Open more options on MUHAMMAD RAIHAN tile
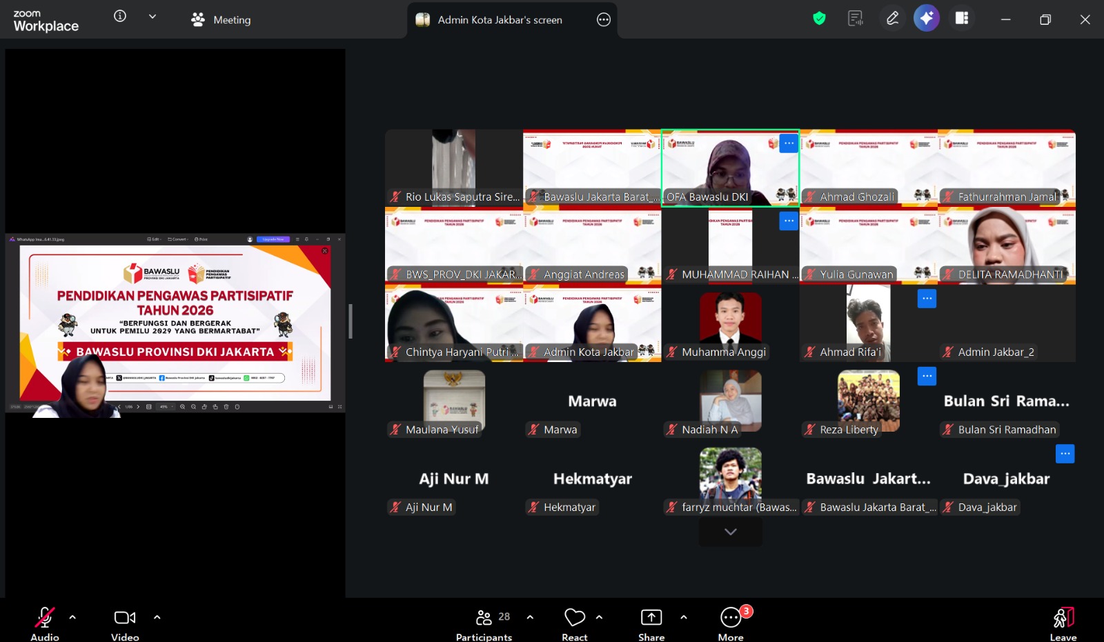Image resolution: width=1104 pixels, height=642 pixels. (x=789, y=221)
